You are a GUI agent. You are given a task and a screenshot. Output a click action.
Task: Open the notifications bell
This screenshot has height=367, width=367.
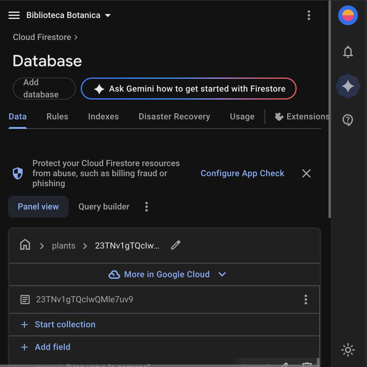[x=348, y=52]
